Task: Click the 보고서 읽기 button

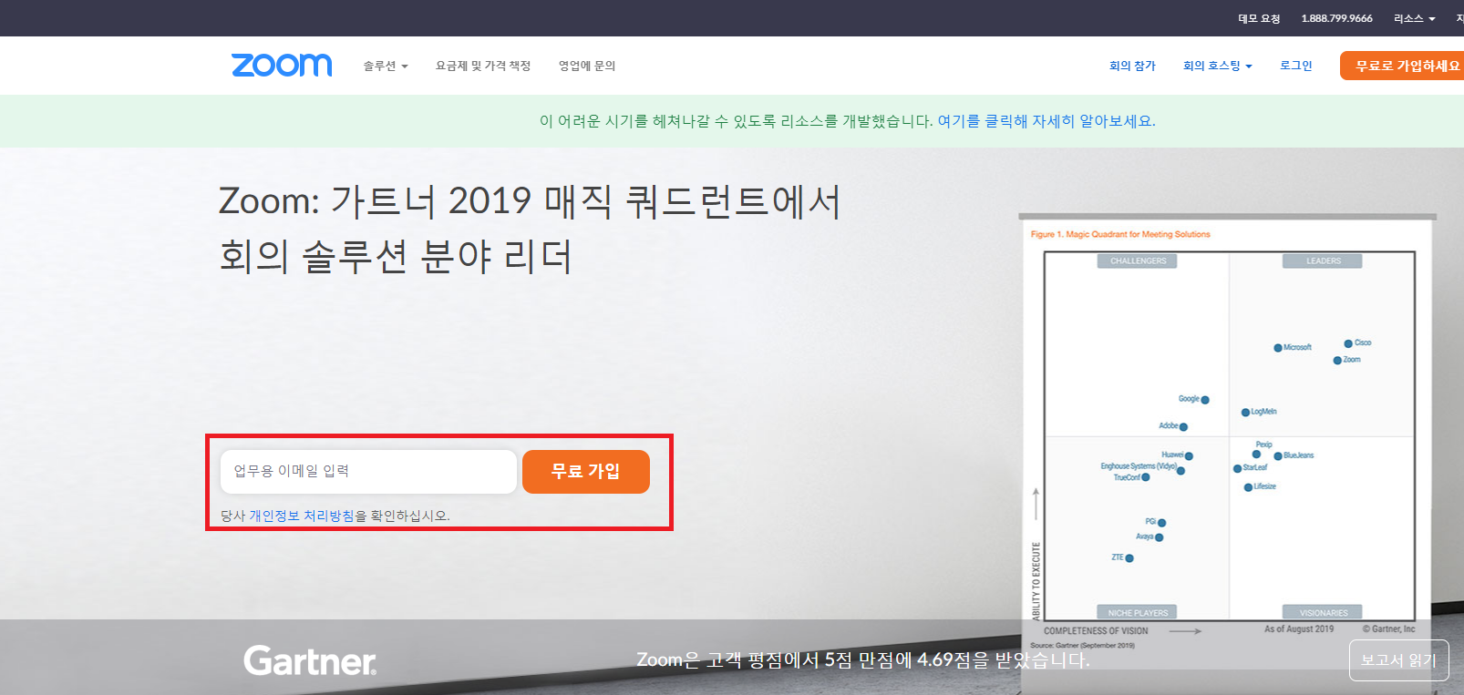Action: [x=1398, y=660]
